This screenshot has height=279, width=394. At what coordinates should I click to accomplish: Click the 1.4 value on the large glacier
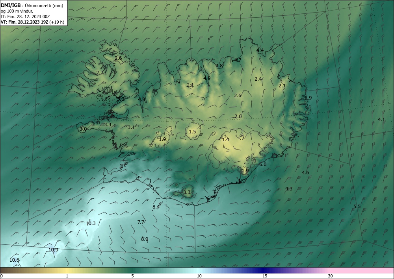tap(225, 139)
